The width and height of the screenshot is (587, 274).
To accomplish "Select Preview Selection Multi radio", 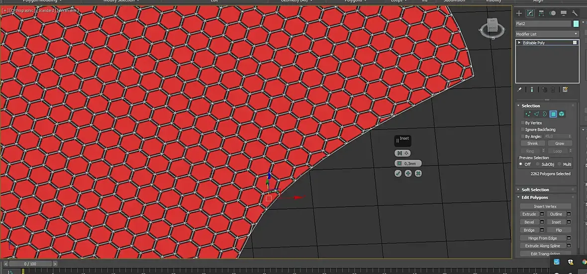I will tap(560, 164).
